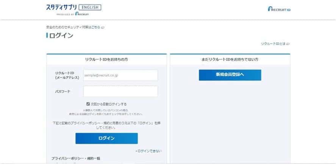Click the Produced by Recruit logo

[x=73, y=14]
